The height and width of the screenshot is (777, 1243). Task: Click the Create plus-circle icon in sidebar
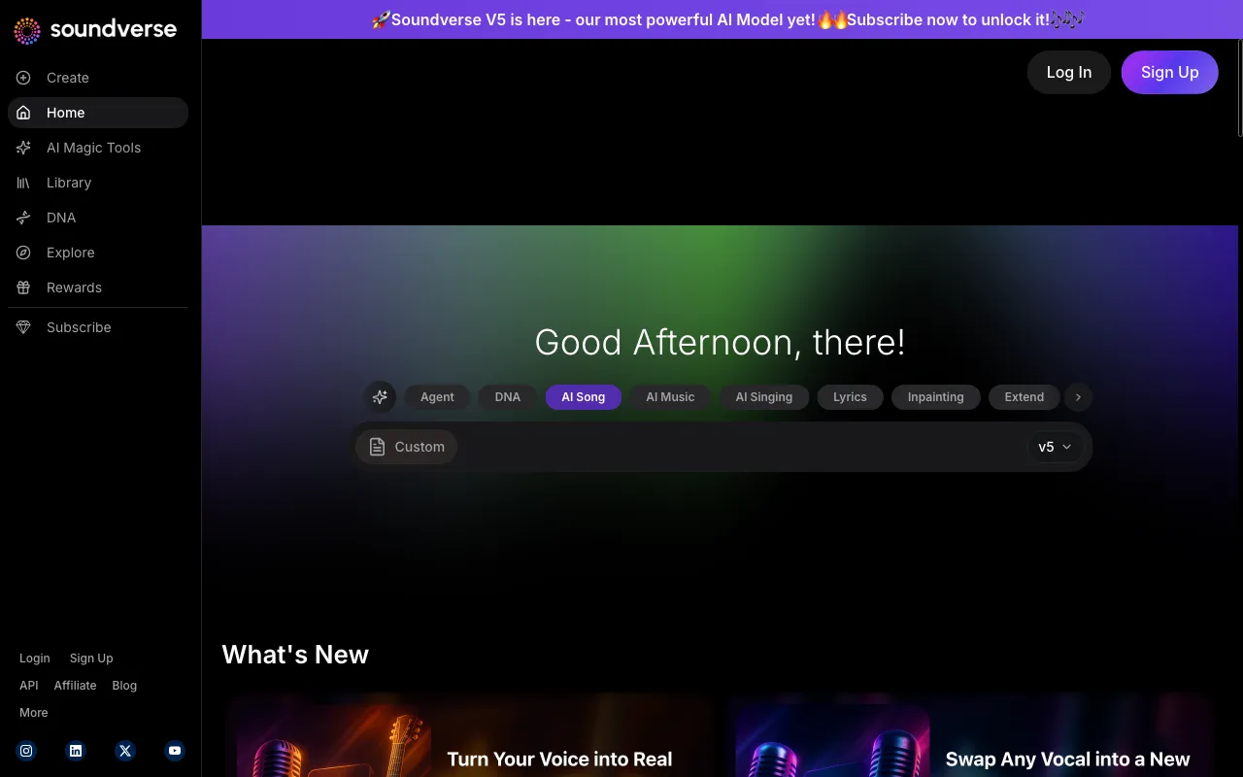(23, 78)
